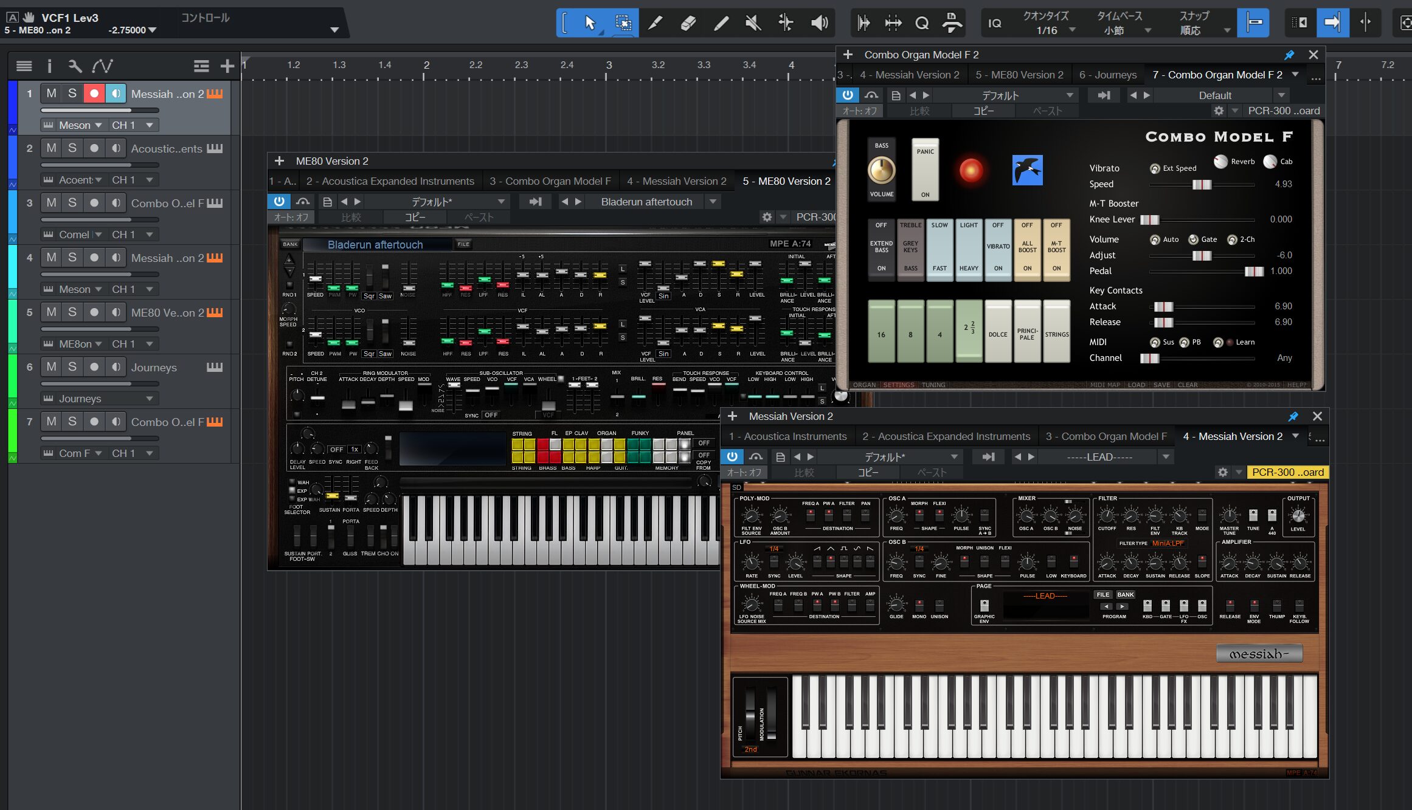
Task: Click the BANK button on ME80 synth
Action: pos(290,244)
